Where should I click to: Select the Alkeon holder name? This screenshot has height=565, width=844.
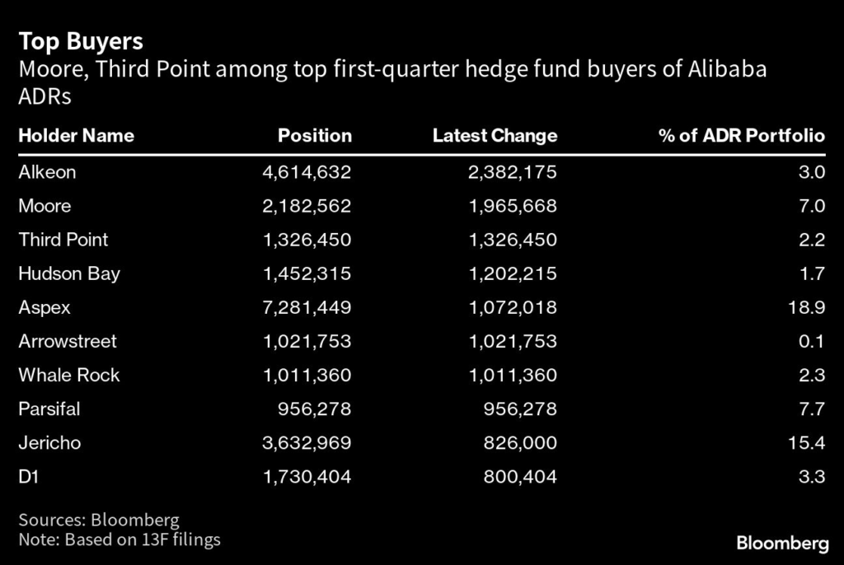click(x=47, y=172)
